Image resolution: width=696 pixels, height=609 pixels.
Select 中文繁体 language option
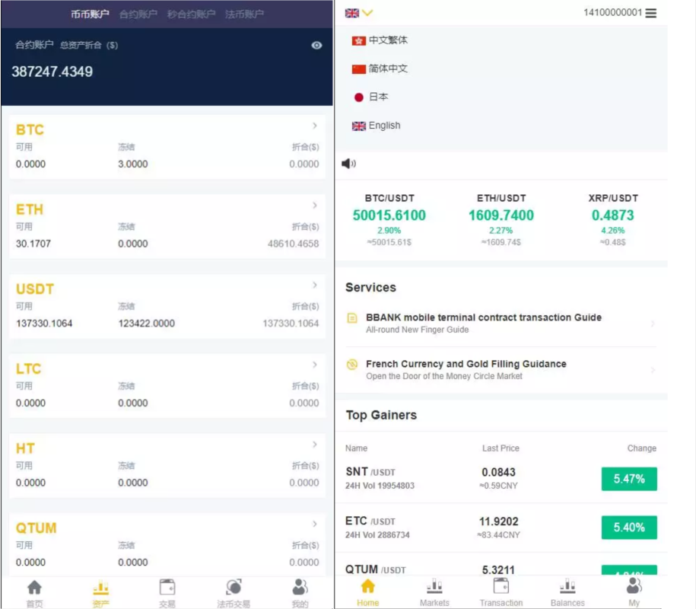pos(380,40)
